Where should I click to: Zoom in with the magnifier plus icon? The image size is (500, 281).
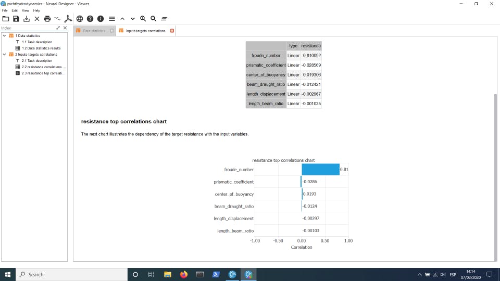tap(143, 19)
